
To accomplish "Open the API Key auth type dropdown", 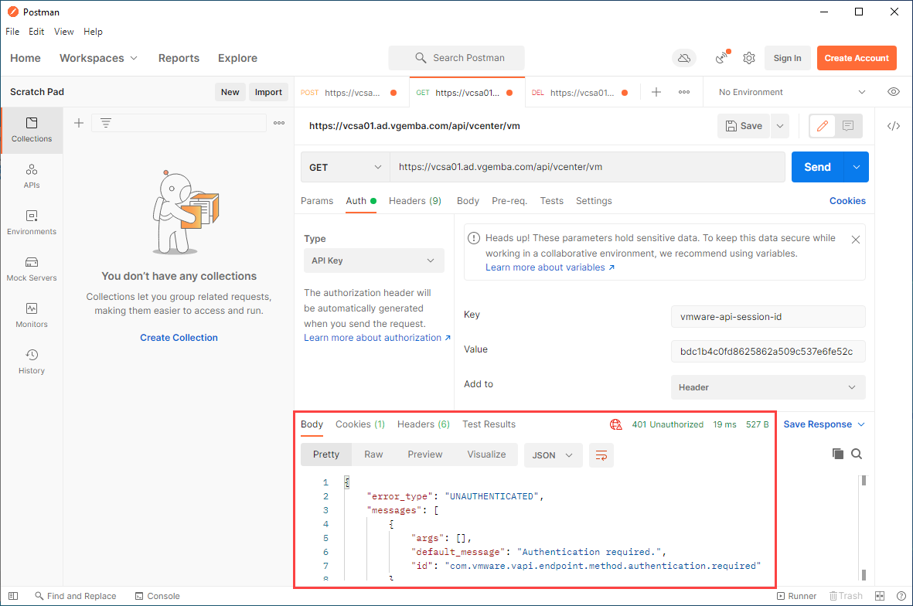I will pyautogui.click(x=374, y=260).
